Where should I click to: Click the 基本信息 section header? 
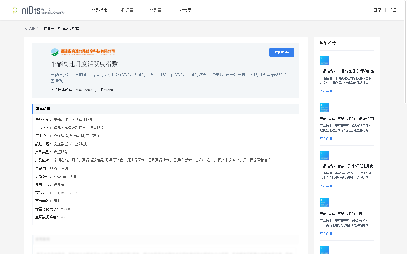tap(166, 109)
